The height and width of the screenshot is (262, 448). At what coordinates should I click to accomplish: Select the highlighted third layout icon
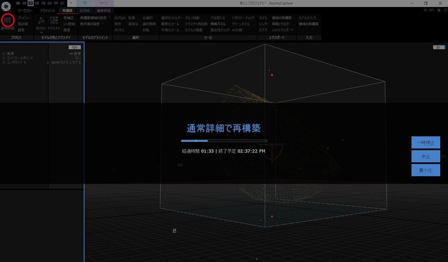pyautogui.click(x=31, y=3)
